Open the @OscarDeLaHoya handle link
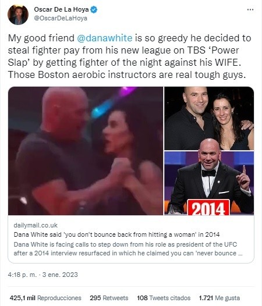Screen dimensions: 262x306 61,18
